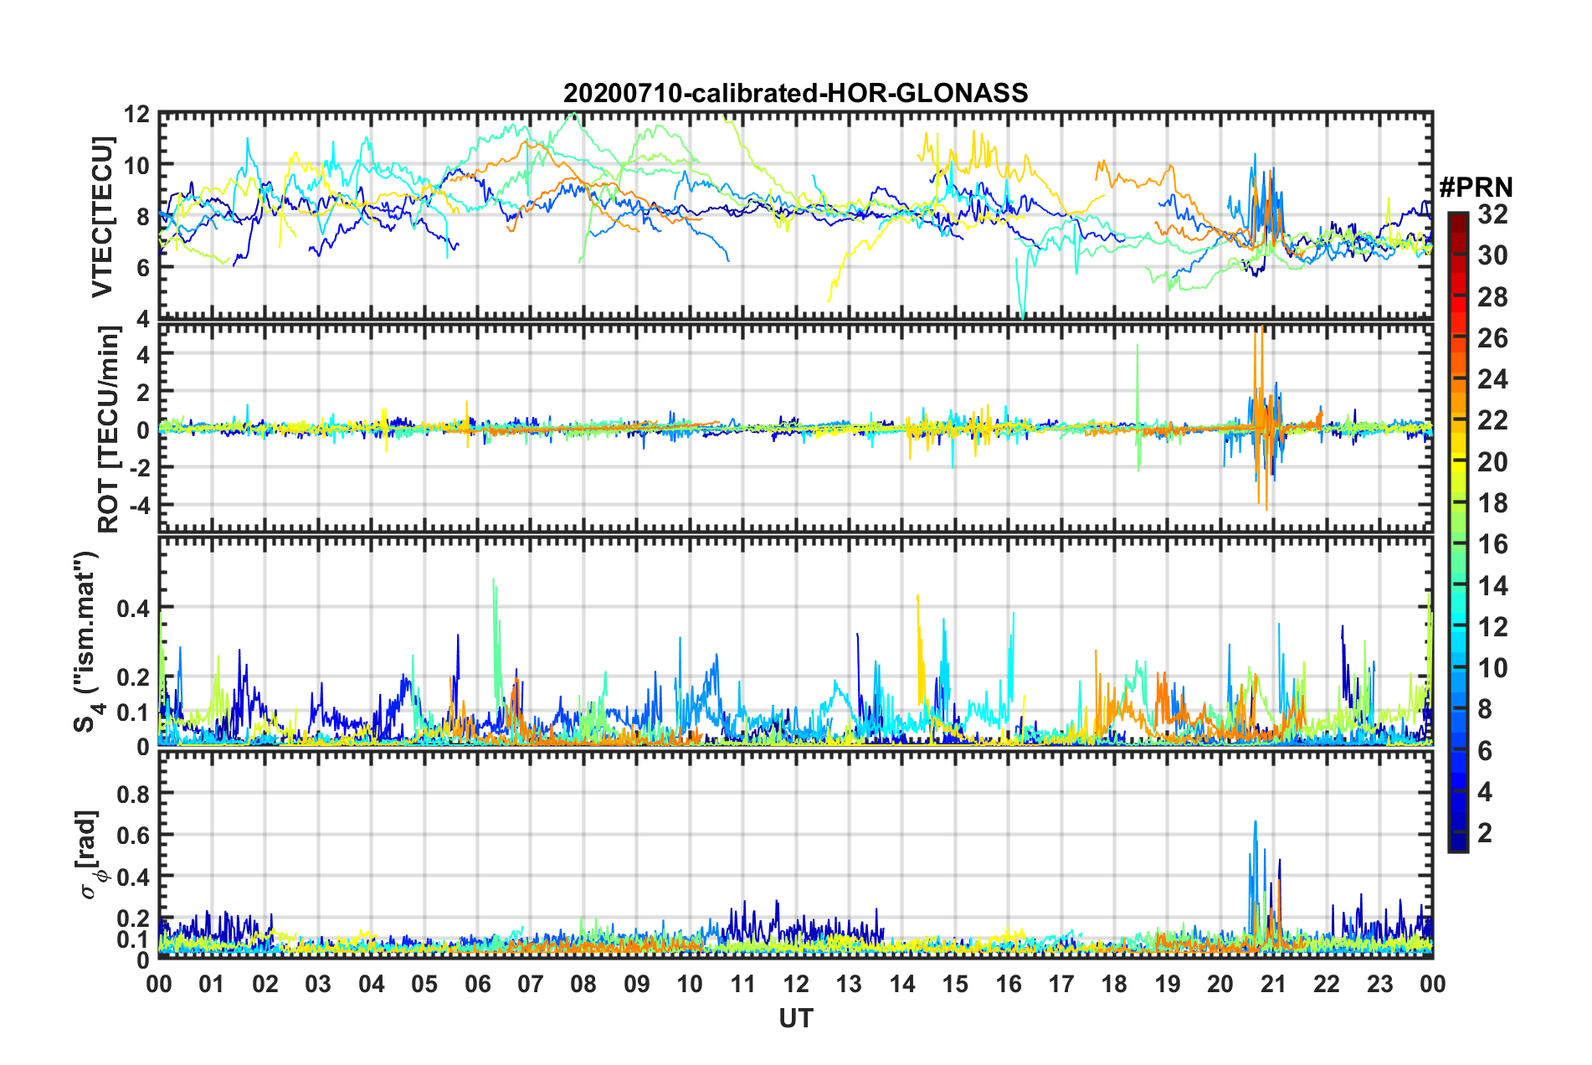This screenshot has height=1065, width=1592.
Task: Click the S4 ("ism.mat") y-axis label
Action: (x=88, y=641)
